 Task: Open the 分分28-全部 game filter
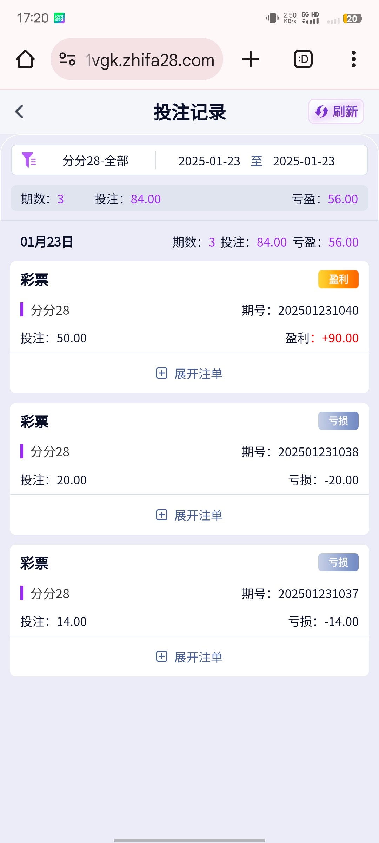pos(95,161)
